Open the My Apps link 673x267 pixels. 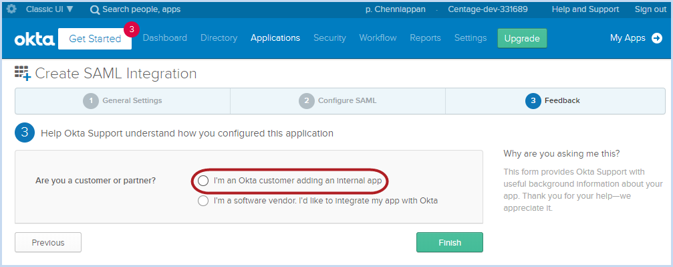(628, 38)
